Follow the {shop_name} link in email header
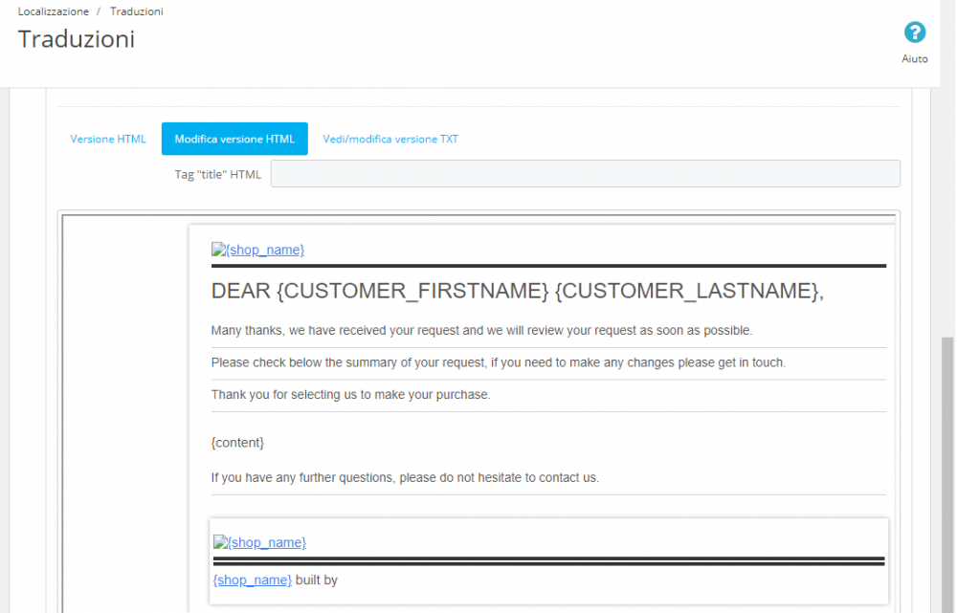 click(265, 250)
